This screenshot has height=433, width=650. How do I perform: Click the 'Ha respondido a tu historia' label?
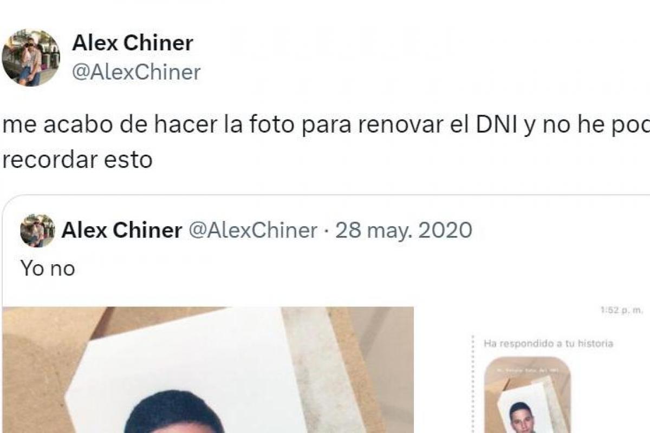point(548,343)
